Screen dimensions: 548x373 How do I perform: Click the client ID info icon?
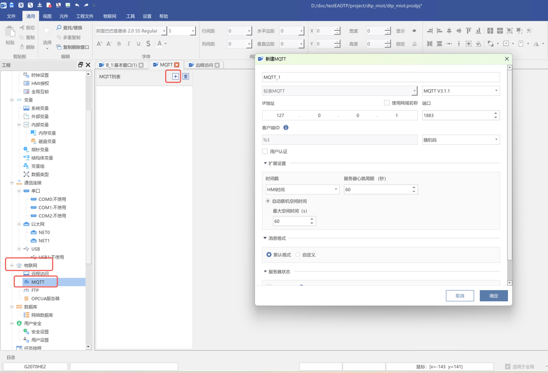tap(286, 127)
